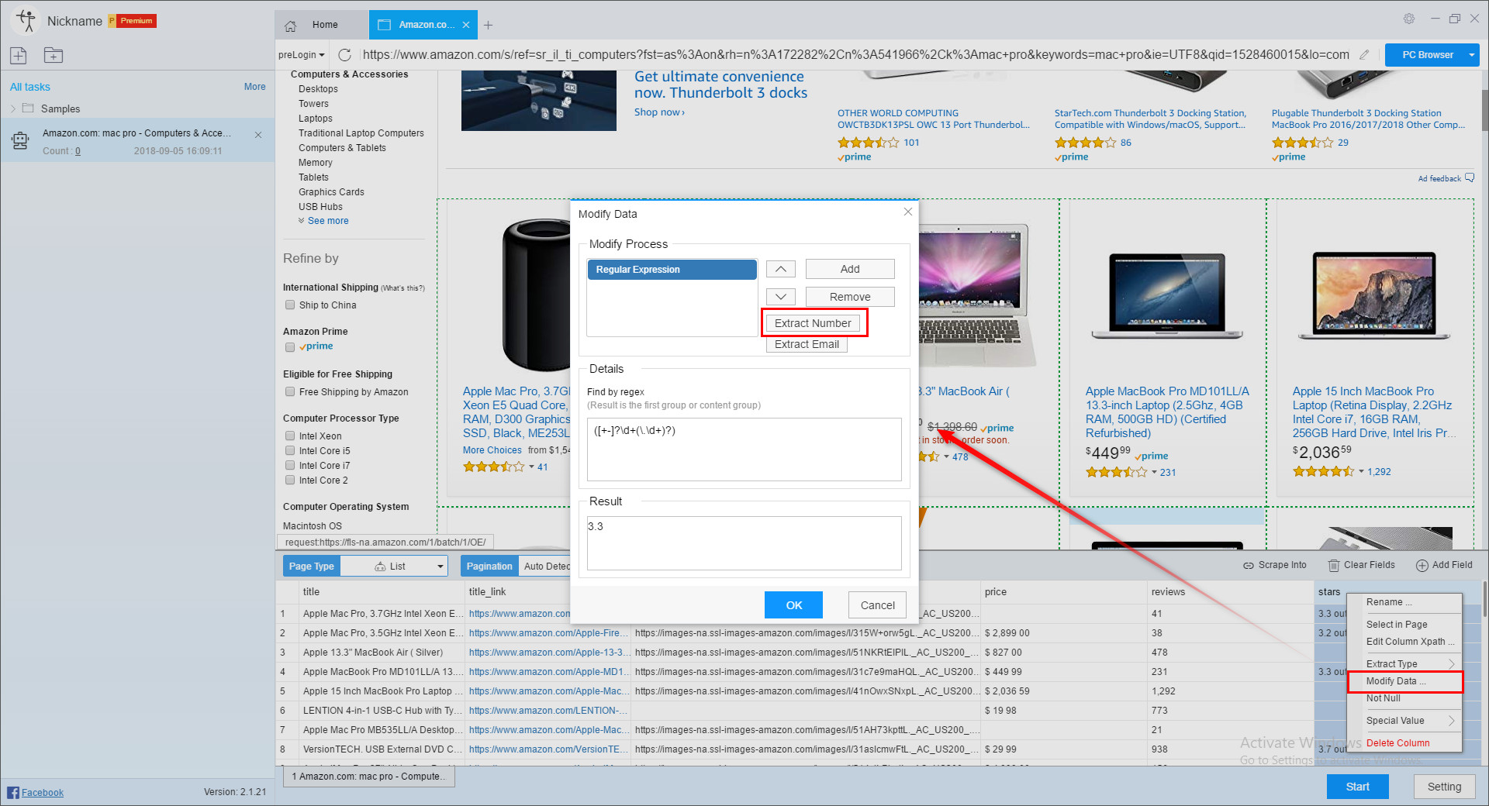The height and width of the screenshot is (806, 1489).
Task: Remove the Amazon task from task list
Action: (258, 135)
